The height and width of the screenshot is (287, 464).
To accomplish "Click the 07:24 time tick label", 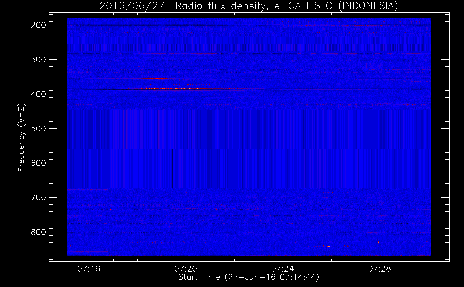I will (283, 269).
